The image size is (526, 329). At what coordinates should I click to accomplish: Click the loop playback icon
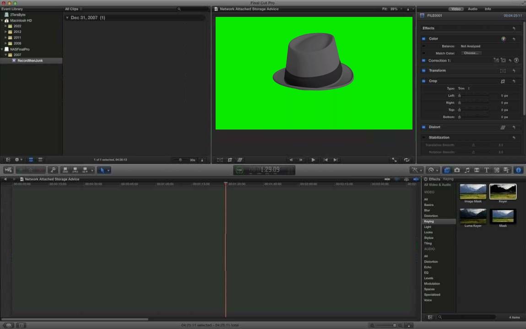pos(407,160)
